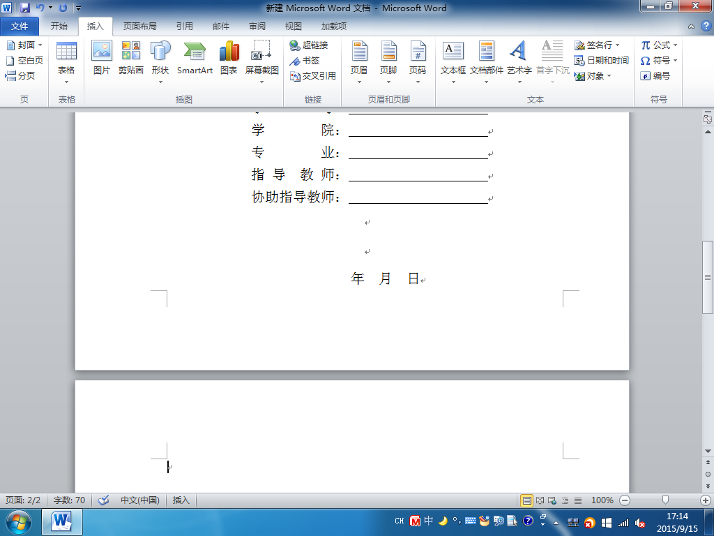Insert a hyperlink (超链接)
This screenshot has width=714, height=536.
click(309, 45)
